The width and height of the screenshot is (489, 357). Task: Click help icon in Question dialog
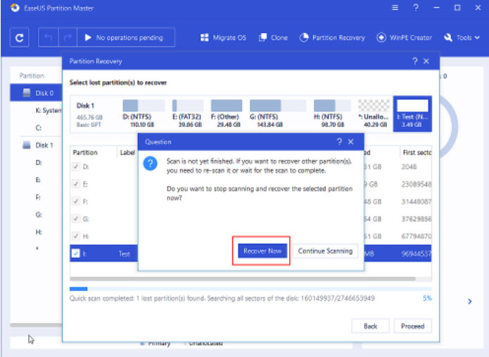pyautogui.click(x=339, y=142)
